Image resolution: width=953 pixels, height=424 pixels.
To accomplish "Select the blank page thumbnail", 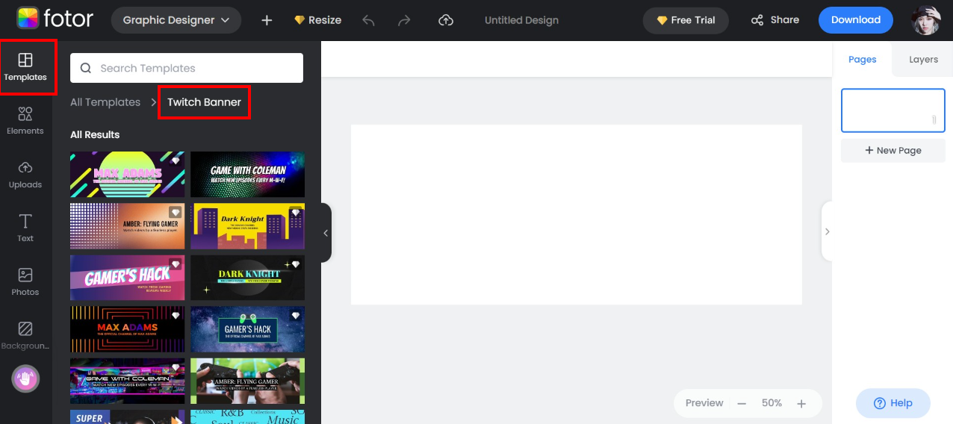I will 893,110.
